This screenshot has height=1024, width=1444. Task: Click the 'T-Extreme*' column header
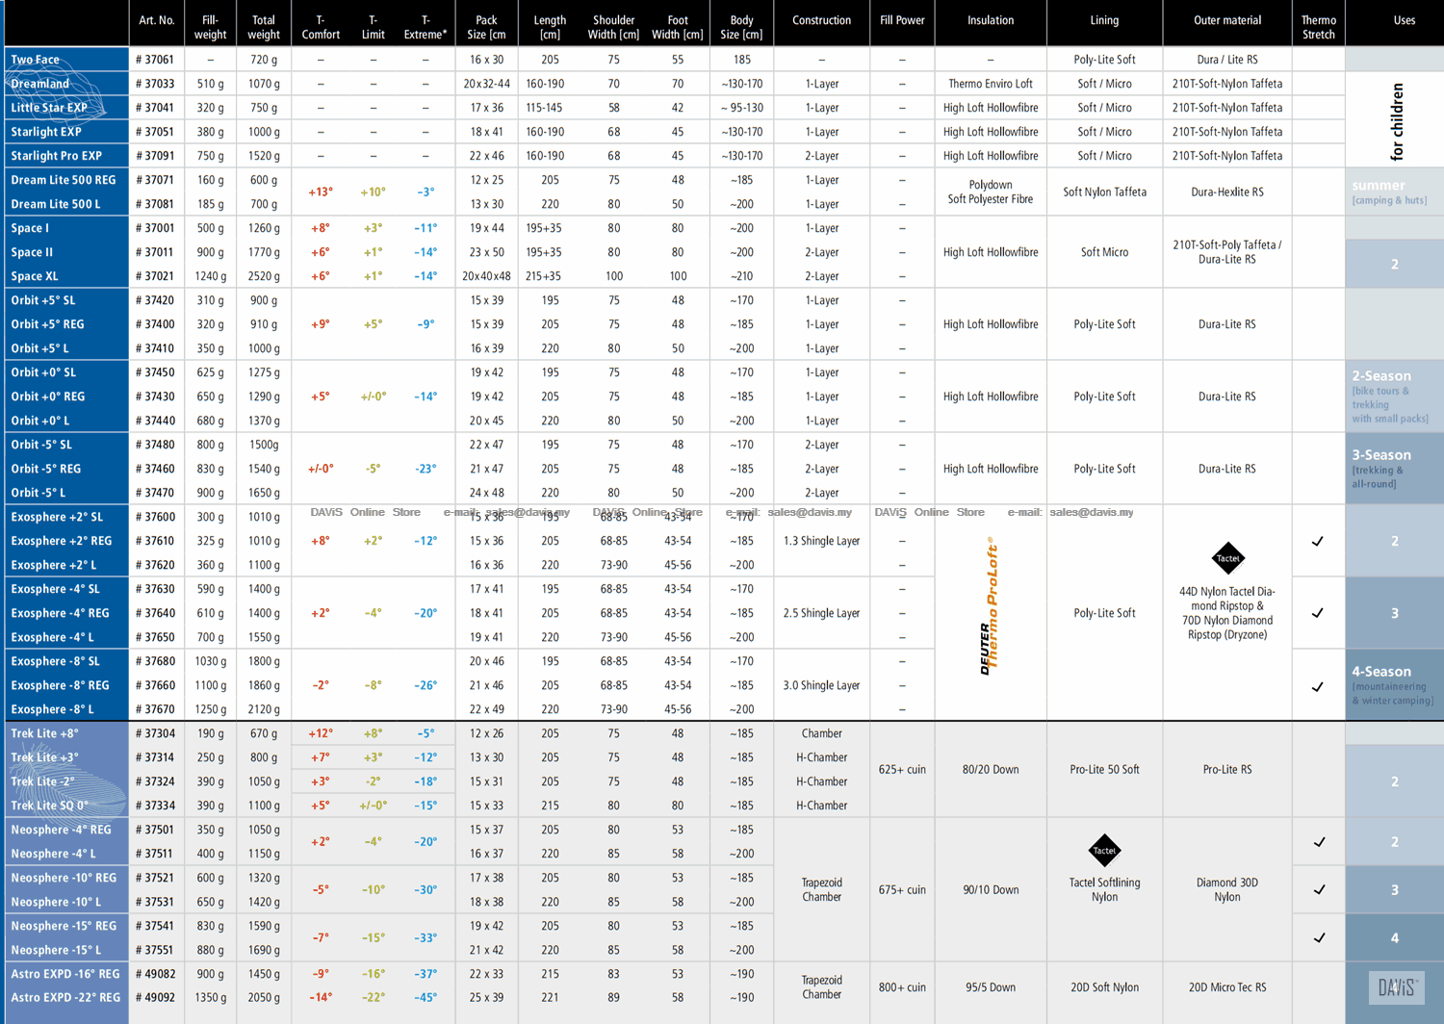pos(425,27)
